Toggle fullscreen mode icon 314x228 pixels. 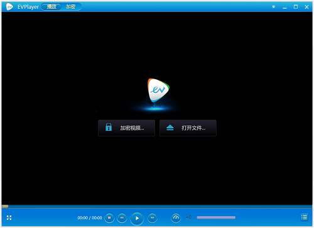[x=9, y=218]
